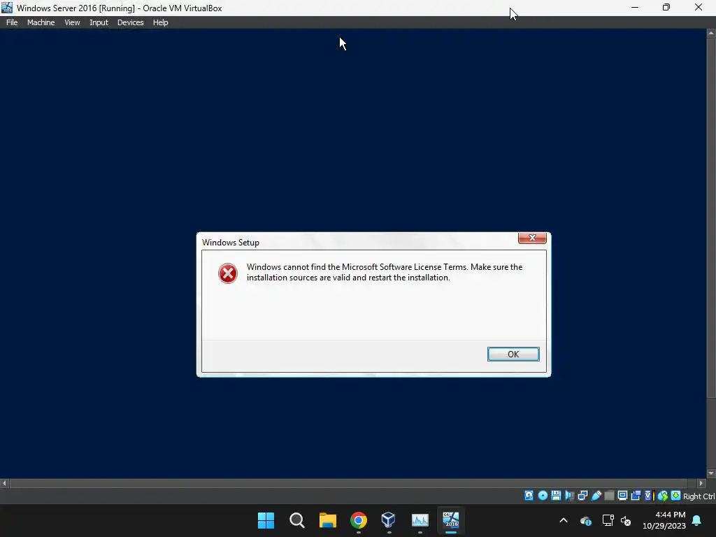Click the floppy disk status icon
Screen dimensions: 716x537
[x=556, y=496]
